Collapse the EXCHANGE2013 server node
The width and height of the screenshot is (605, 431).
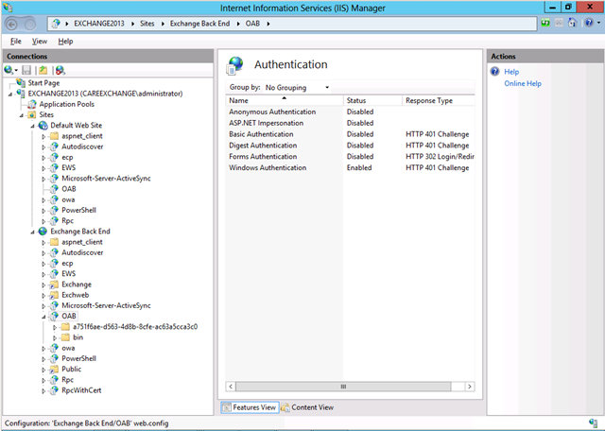pyautogui.click(x=10, y=95)
